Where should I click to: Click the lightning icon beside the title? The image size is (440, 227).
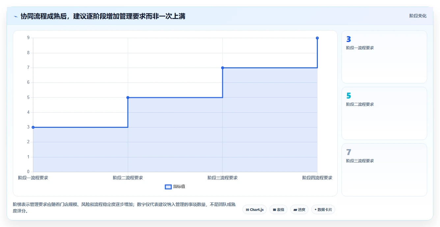click(16, 16)
